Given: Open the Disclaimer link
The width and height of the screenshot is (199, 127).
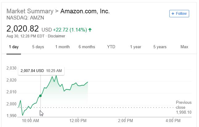Looking at the screenshot, I should click(56, 36).
